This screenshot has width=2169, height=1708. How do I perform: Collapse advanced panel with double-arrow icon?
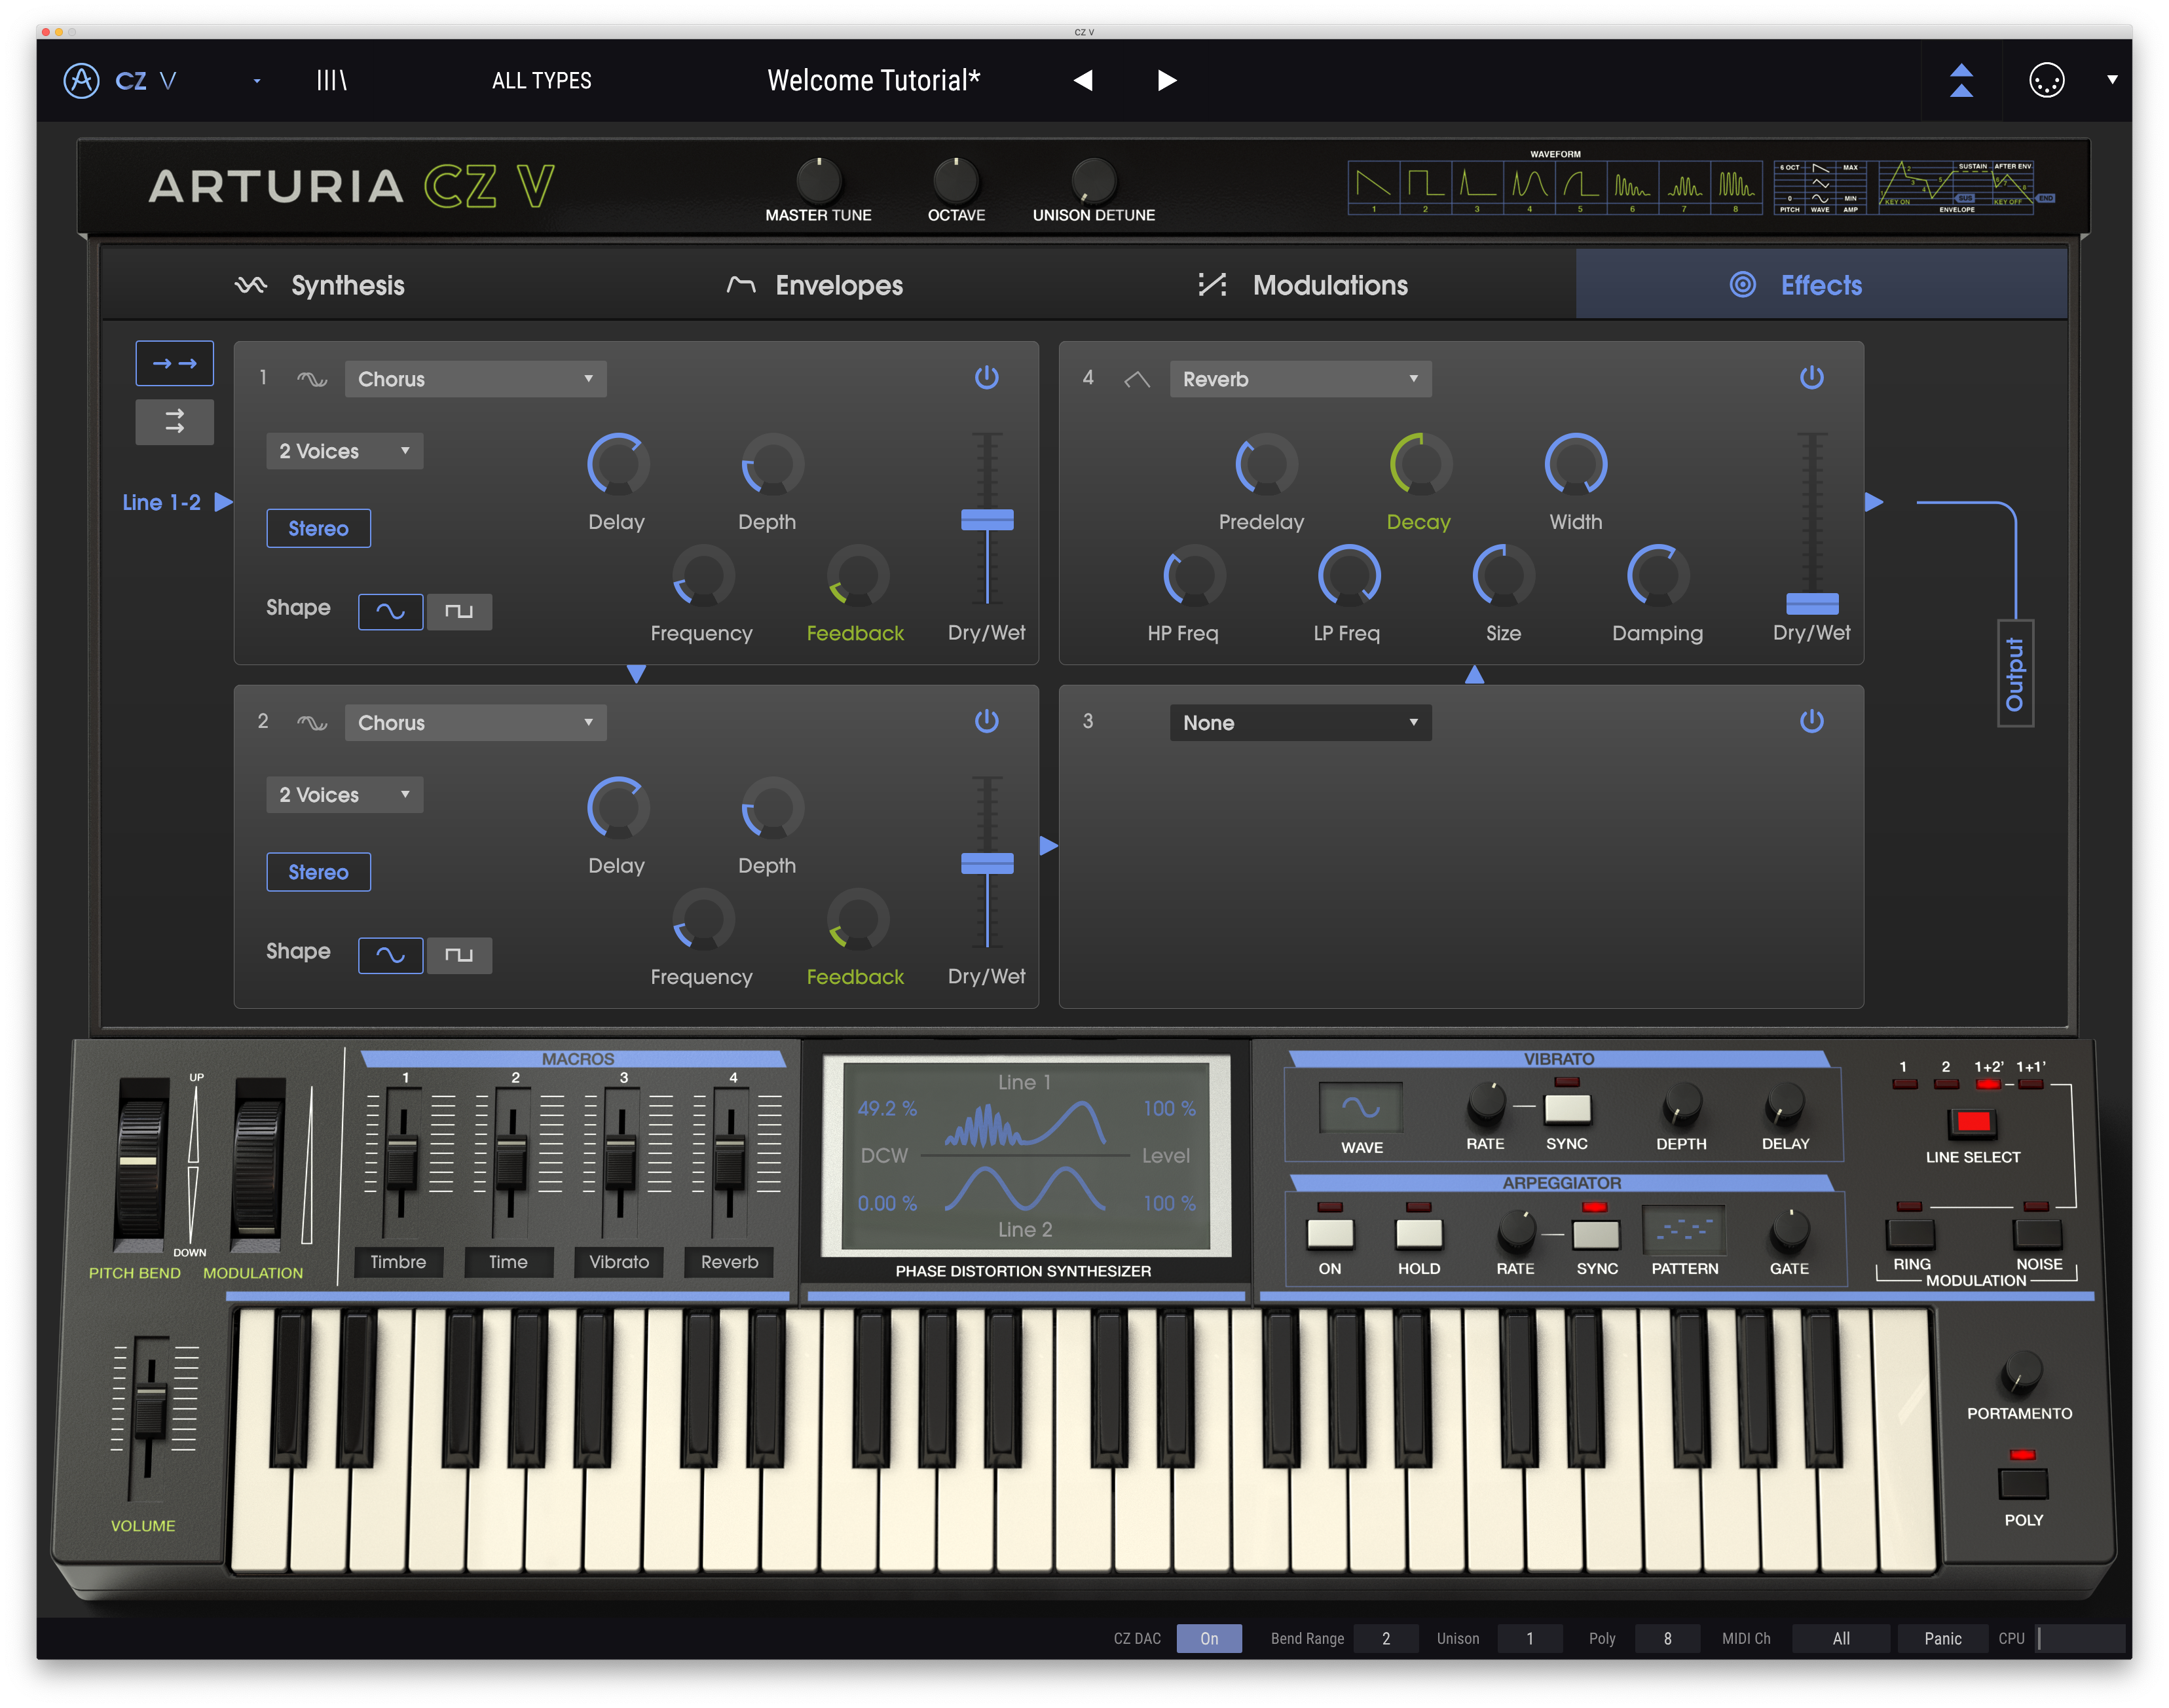1961,80
